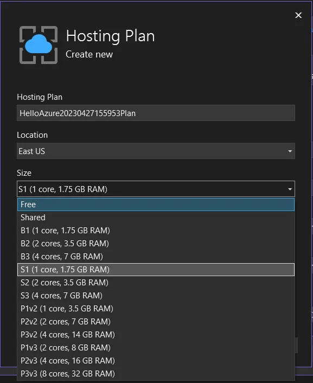313x383 pixels.
Task: Collapse the Size dropdown showing S1
Action: 156,189
